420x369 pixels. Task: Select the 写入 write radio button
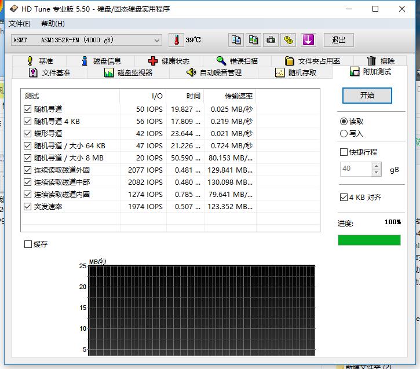point(344,133)
